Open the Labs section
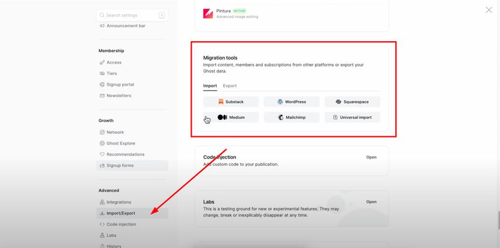This screenshot has height=248, width=500. [x=371, y=202]
